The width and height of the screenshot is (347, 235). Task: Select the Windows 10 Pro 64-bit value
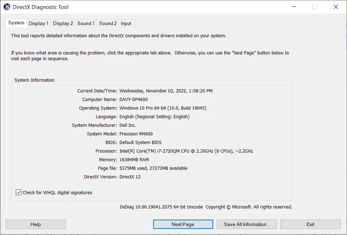click(x=163, y=108)
